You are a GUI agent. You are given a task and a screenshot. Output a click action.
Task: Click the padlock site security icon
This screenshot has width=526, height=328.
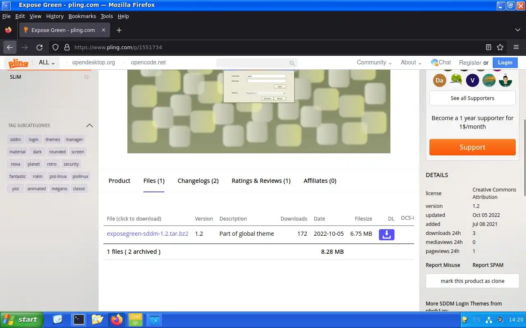coord(67,47)
